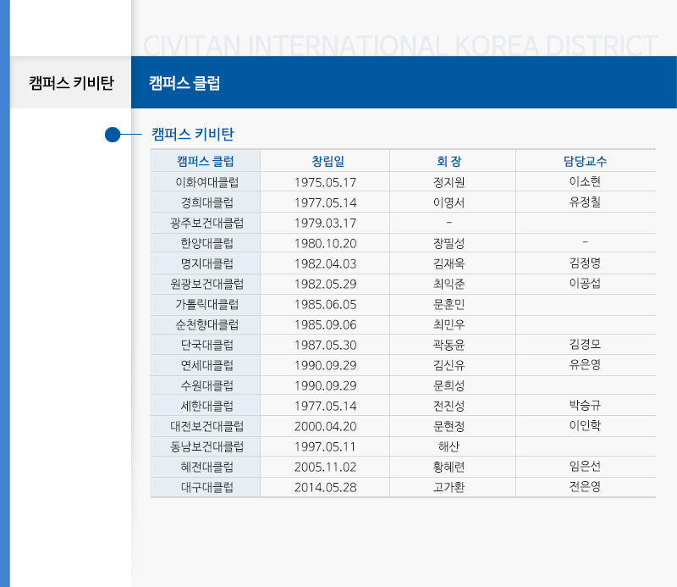Select the date 1985.06.05

pyautogui.click(x=326, y=304)
